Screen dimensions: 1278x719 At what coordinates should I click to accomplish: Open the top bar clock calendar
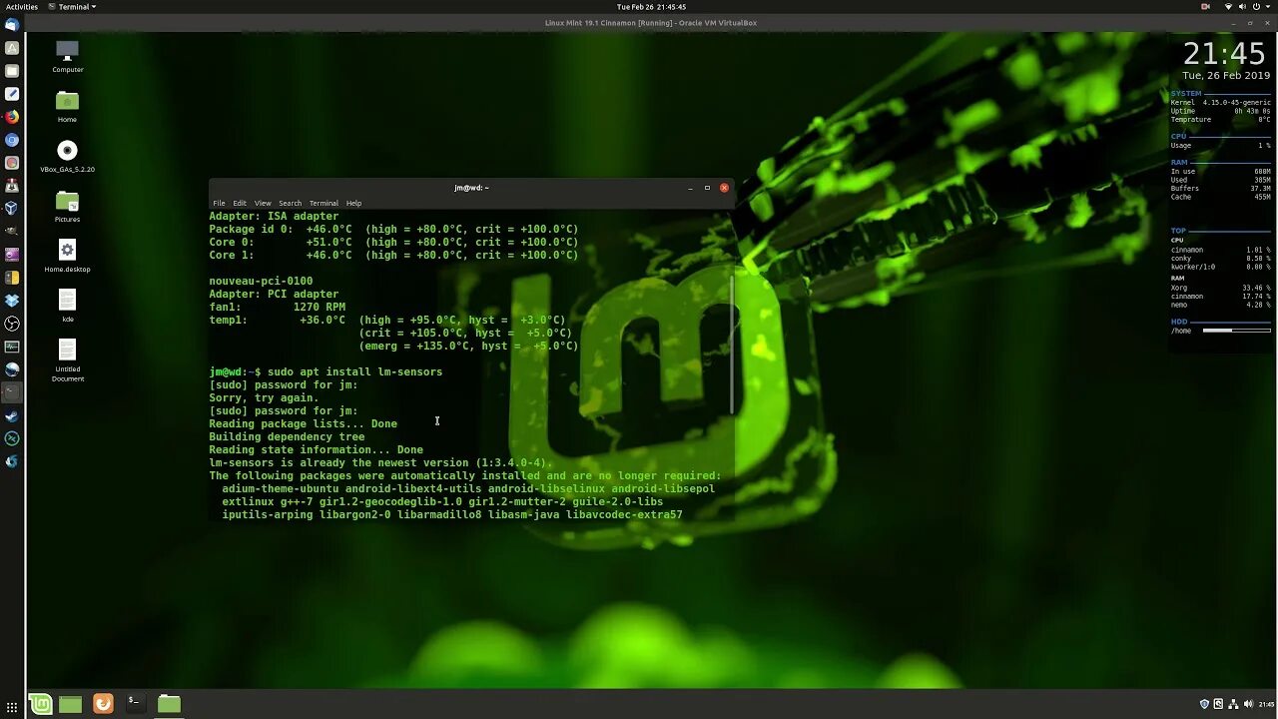(x=651, y=6)
